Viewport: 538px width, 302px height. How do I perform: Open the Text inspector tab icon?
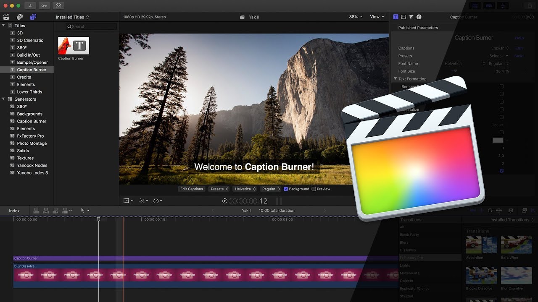tap(396, 17)
